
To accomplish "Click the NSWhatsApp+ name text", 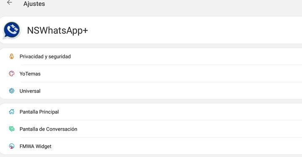I will click(57, 31).
